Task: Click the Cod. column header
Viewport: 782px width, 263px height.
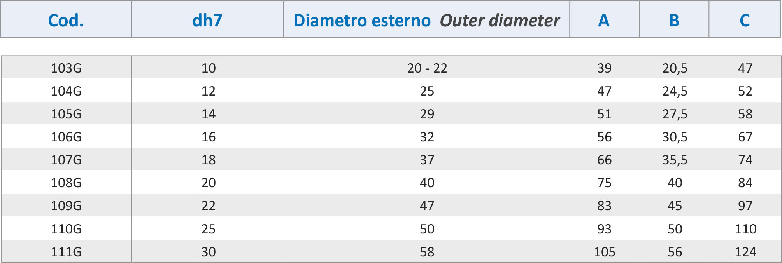Action: pyautogui.click(x=66, y=20)
